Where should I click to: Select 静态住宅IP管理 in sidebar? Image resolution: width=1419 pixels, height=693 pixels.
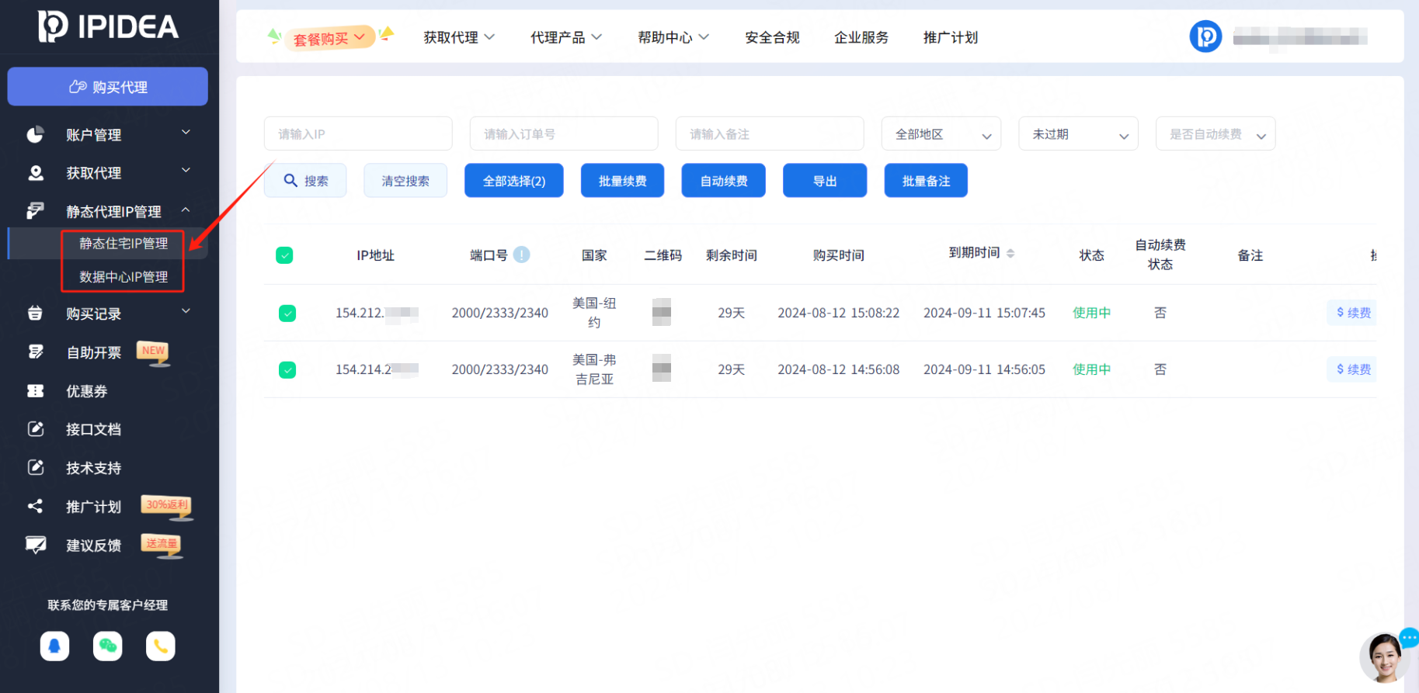123,243
